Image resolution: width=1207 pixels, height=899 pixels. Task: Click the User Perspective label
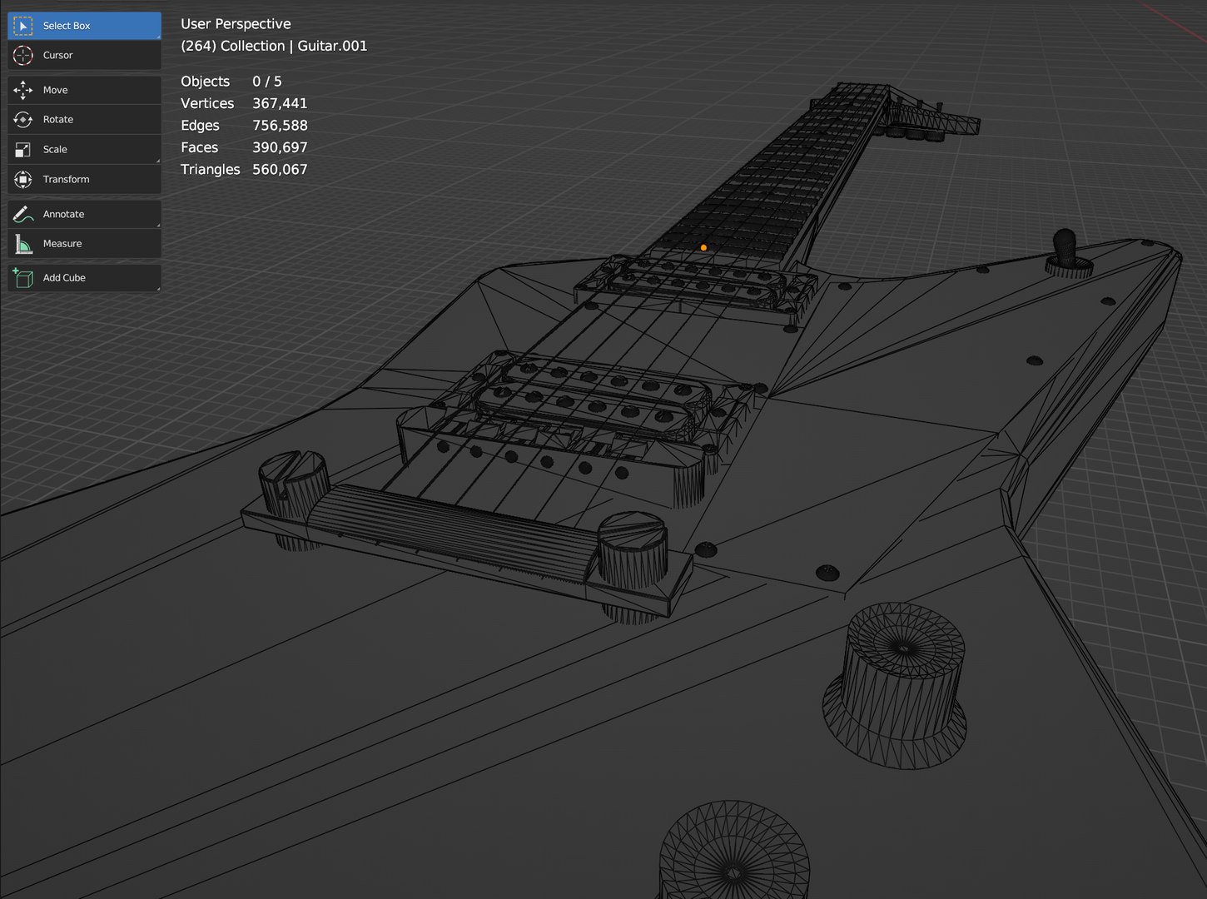(236, 24)
